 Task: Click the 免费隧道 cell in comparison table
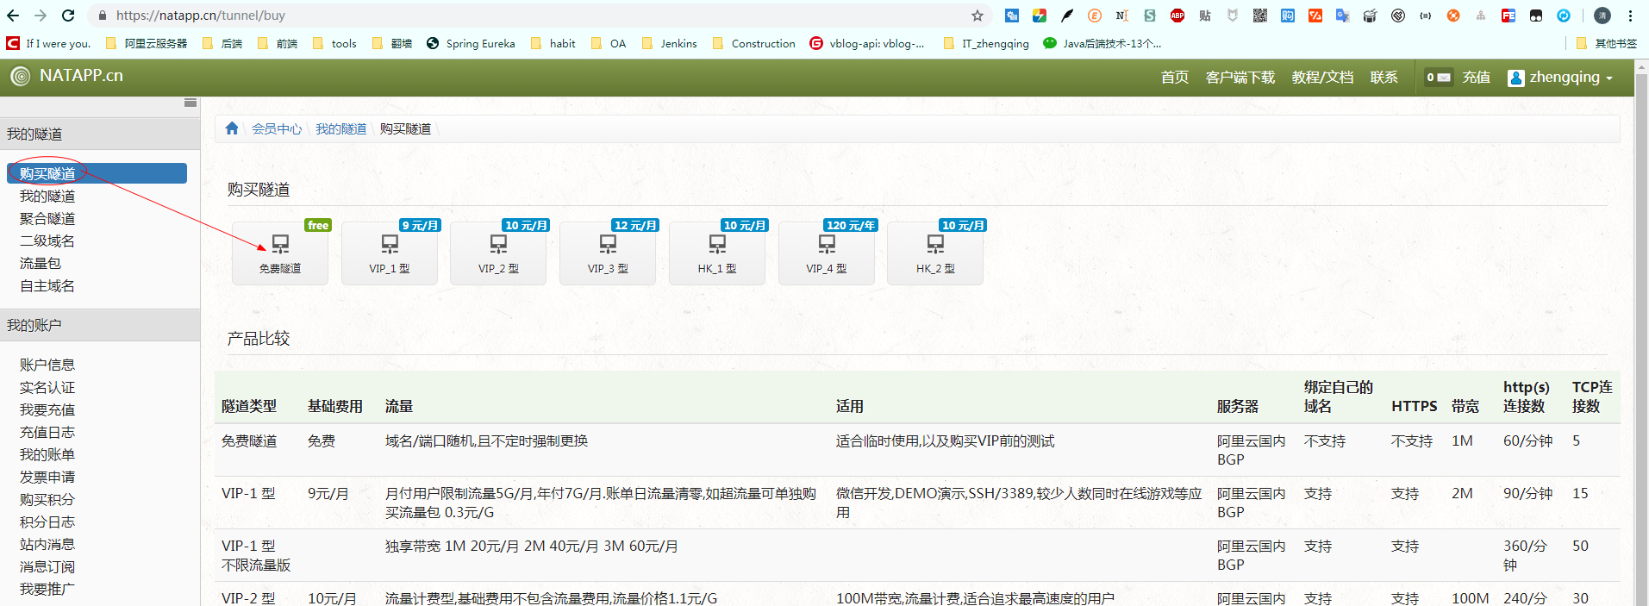click(249, 440)
